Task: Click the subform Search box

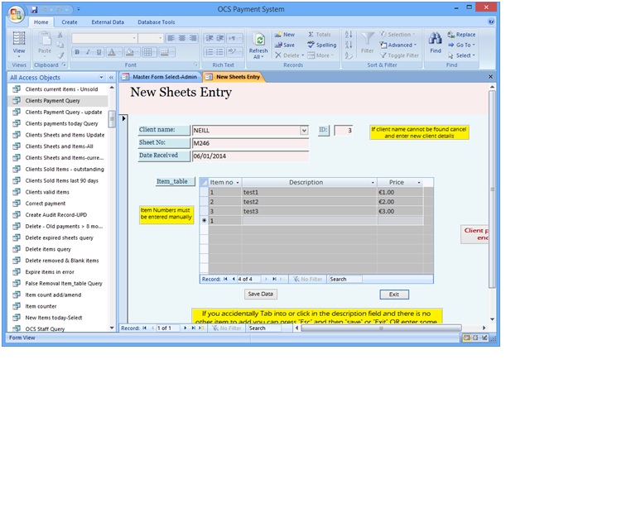Action: click(345, 279)
